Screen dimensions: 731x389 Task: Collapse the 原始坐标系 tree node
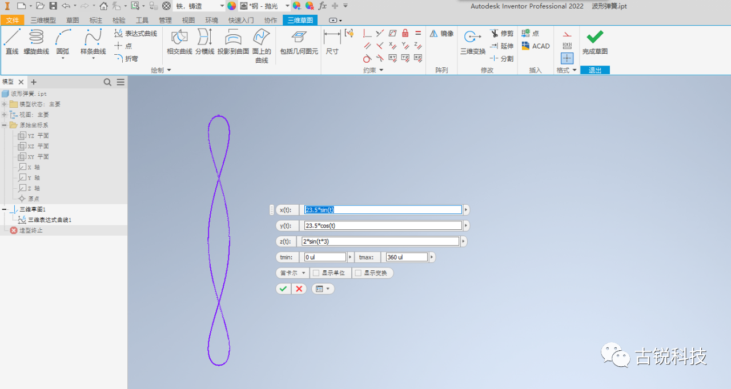point(5,125)
